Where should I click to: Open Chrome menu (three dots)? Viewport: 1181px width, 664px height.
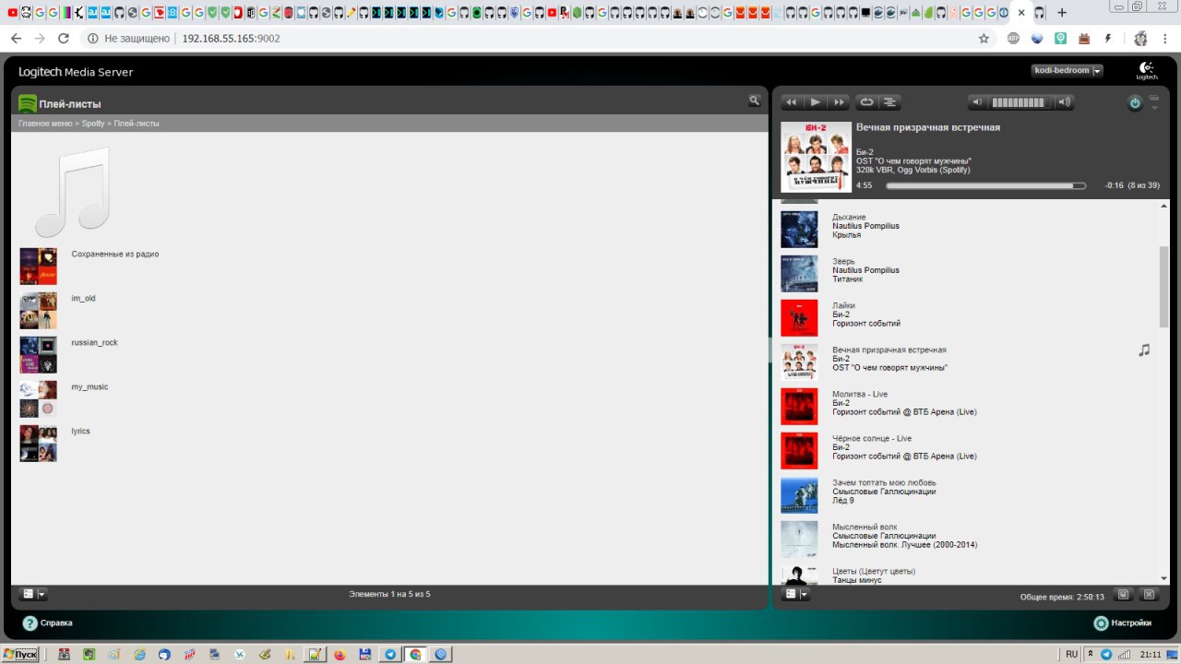coord(1166,39)
